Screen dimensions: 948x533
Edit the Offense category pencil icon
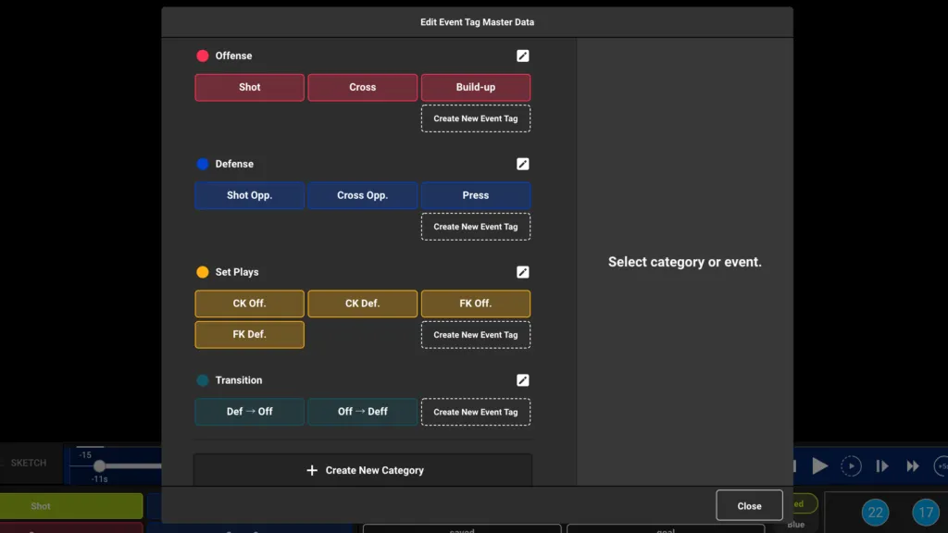point(523,56)
